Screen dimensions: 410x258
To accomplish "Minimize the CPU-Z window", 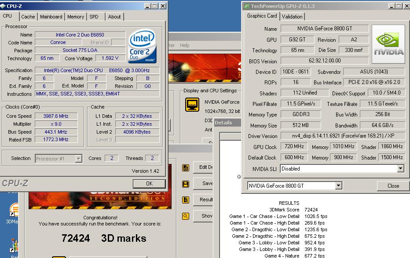I will pyautogui.click(x=147, y=6).
